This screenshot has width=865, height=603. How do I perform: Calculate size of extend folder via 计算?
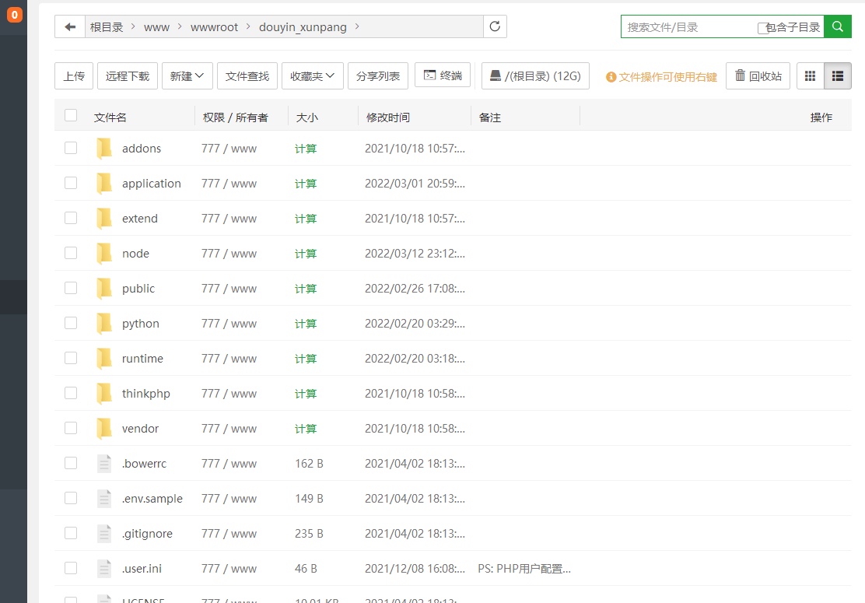[x=306, y=219]
